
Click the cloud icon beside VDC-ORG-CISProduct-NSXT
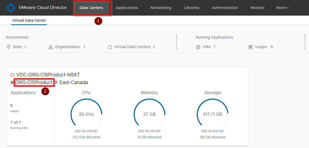(12, 75)
